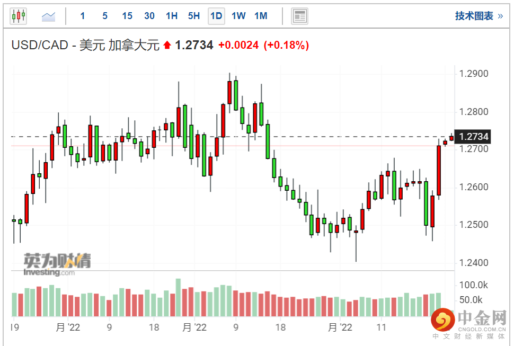Select the 1D daily timeframe

click(216, 16)
